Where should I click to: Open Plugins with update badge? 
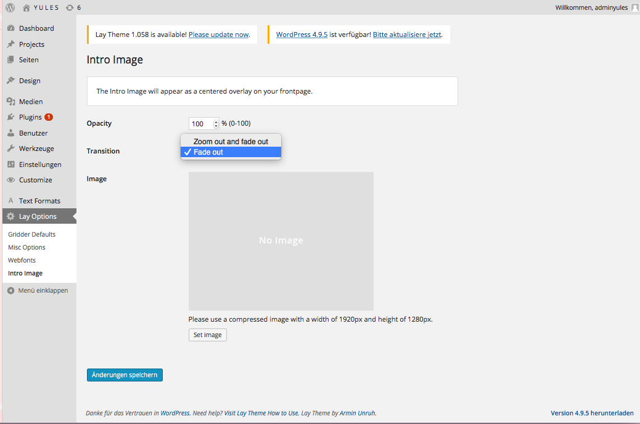pos(31,117)
